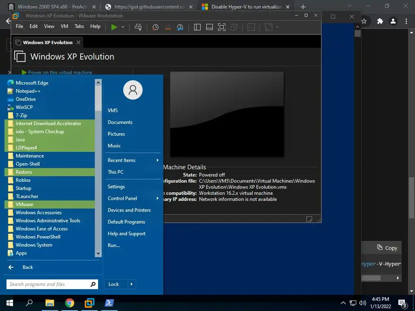Click the VMware Workstation taskbar icon
The height and width of the screenshot is (311, 415).
(90, 303)
